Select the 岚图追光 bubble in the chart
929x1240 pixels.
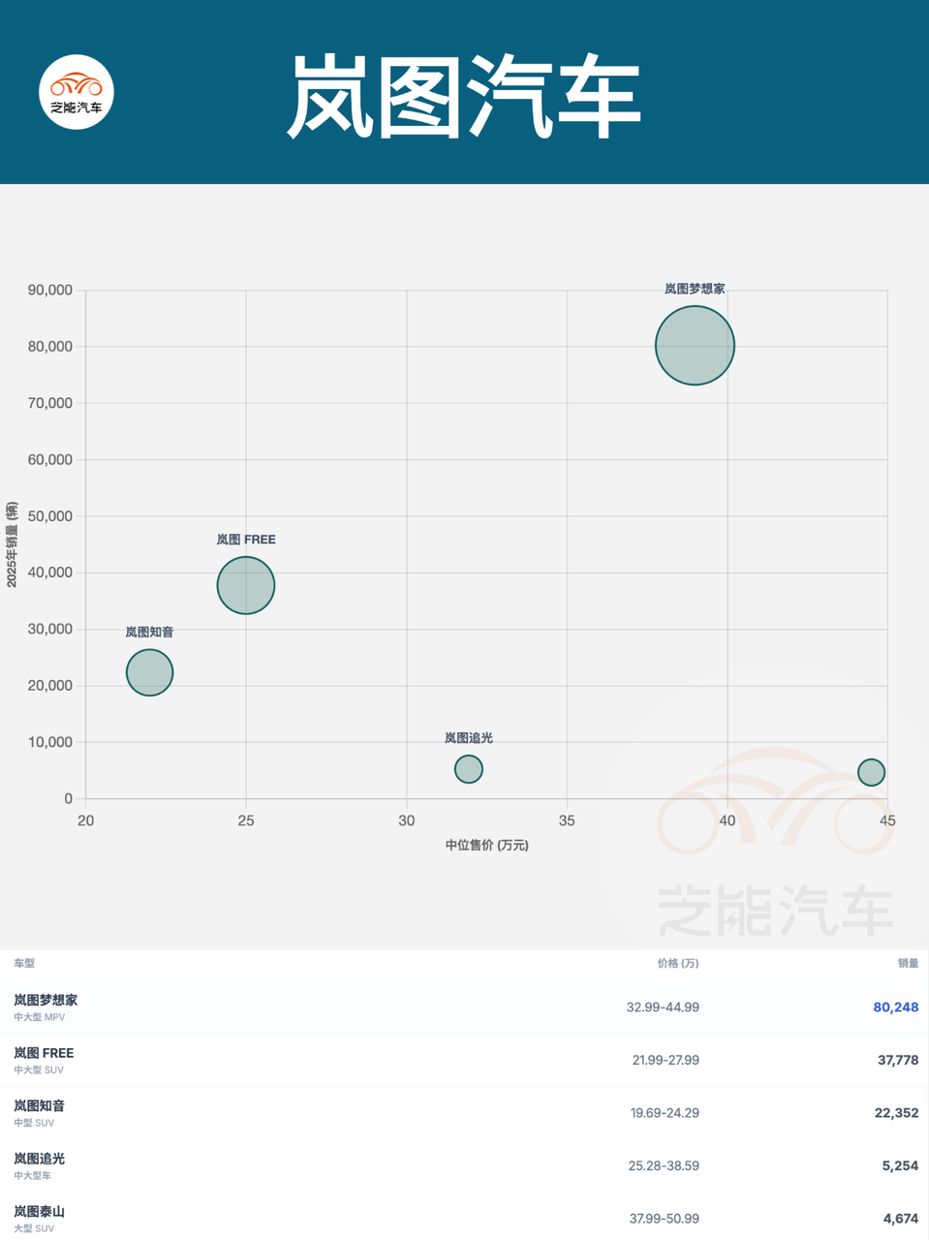pos(469,769)
